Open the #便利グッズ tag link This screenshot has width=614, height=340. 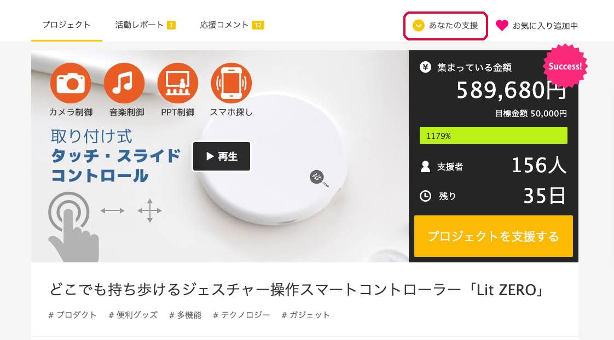click(x=133, y=315)
